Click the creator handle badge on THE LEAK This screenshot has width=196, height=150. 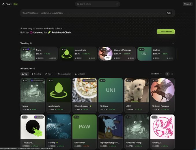pos(39,117)
